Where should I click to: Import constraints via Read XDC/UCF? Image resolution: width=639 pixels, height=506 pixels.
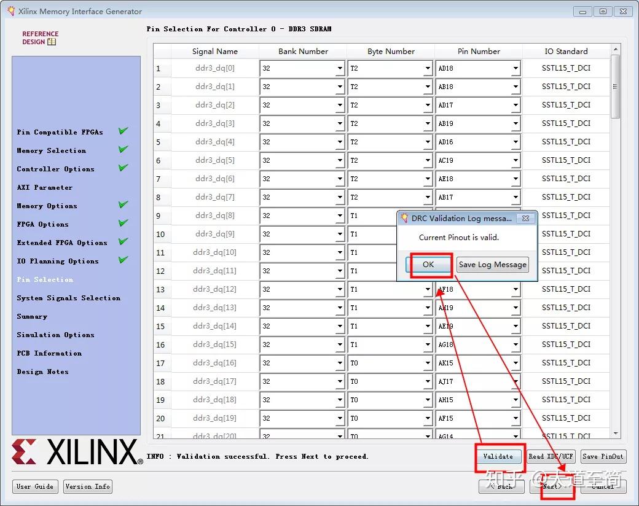point(551,456)
